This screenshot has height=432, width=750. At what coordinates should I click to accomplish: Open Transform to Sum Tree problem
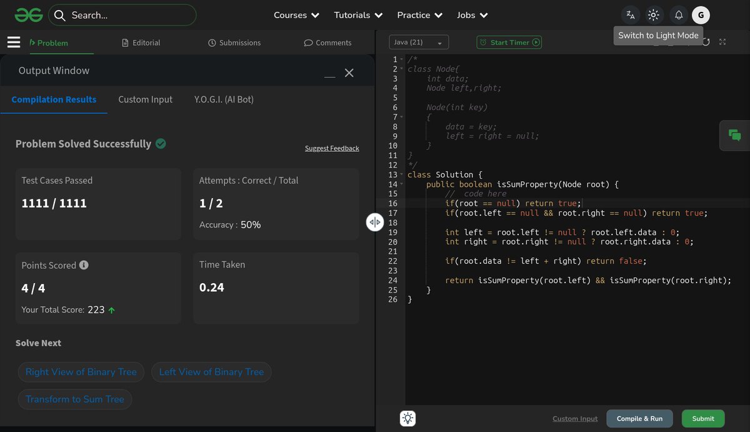coord(75,399)
